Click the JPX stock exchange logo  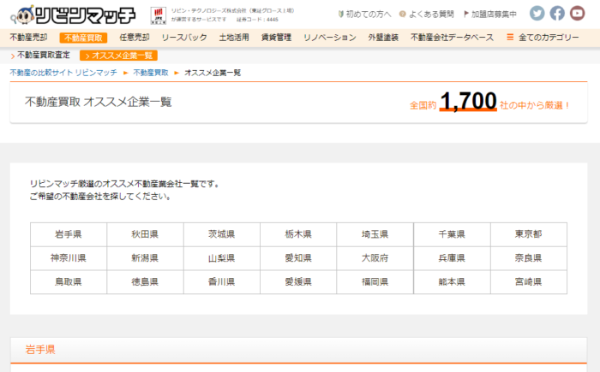click(158, 15)
